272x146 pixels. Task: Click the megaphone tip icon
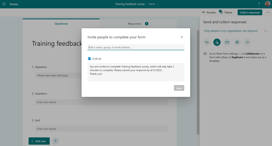tap(205, 53)
